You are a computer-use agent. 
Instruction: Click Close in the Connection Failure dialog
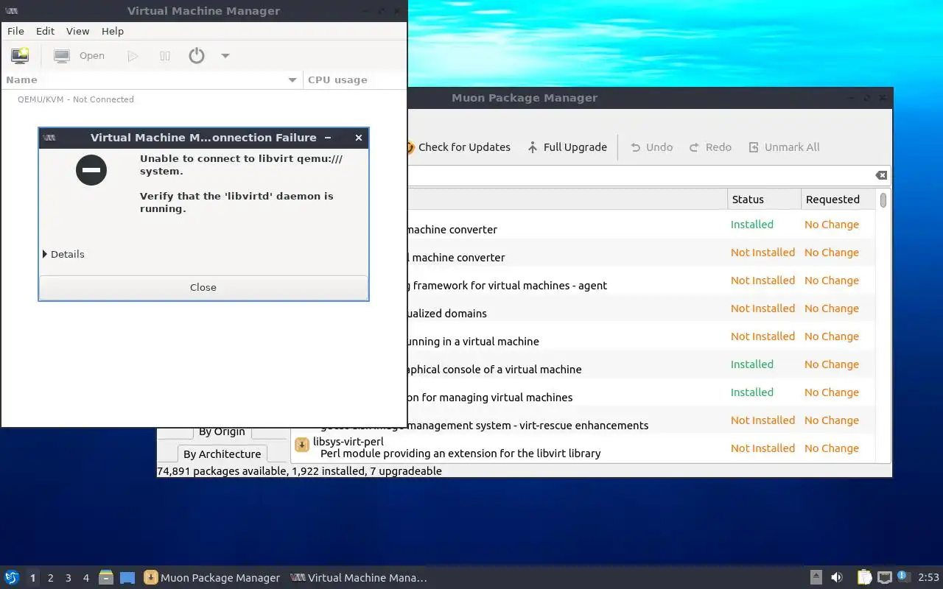pyautogui.click(x=203, y=287)
